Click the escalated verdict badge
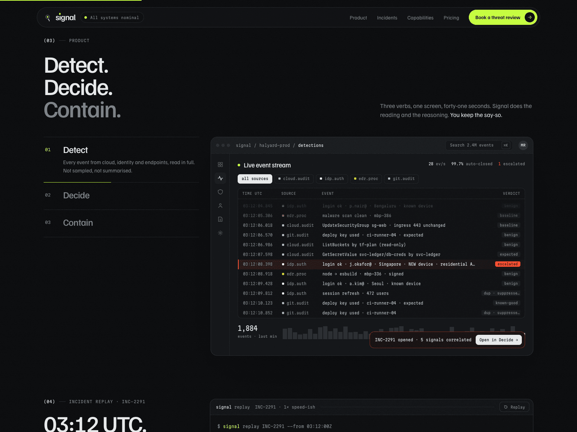 [508, 264]
